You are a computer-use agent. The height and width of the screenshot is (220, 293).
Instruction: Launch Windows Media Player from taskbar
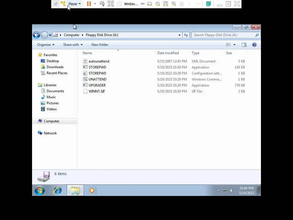[92, 190]
